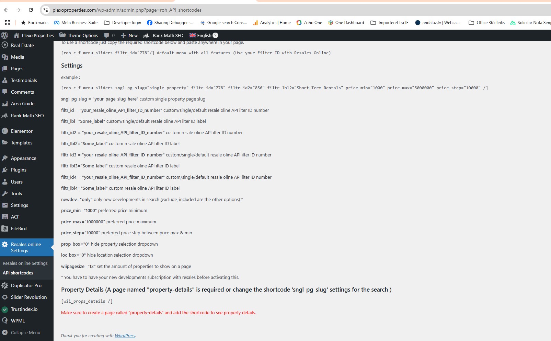The width and height of the screenshot is (551, 341).
Task: Open One Dashboard bookmark
Action: [x=346, y=23]
